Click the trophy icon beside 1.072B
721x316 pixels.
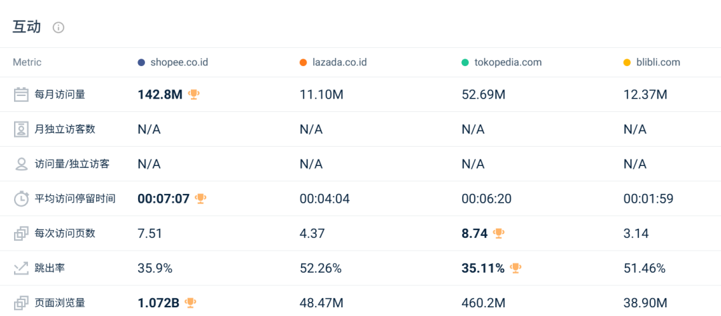(190, 303)
